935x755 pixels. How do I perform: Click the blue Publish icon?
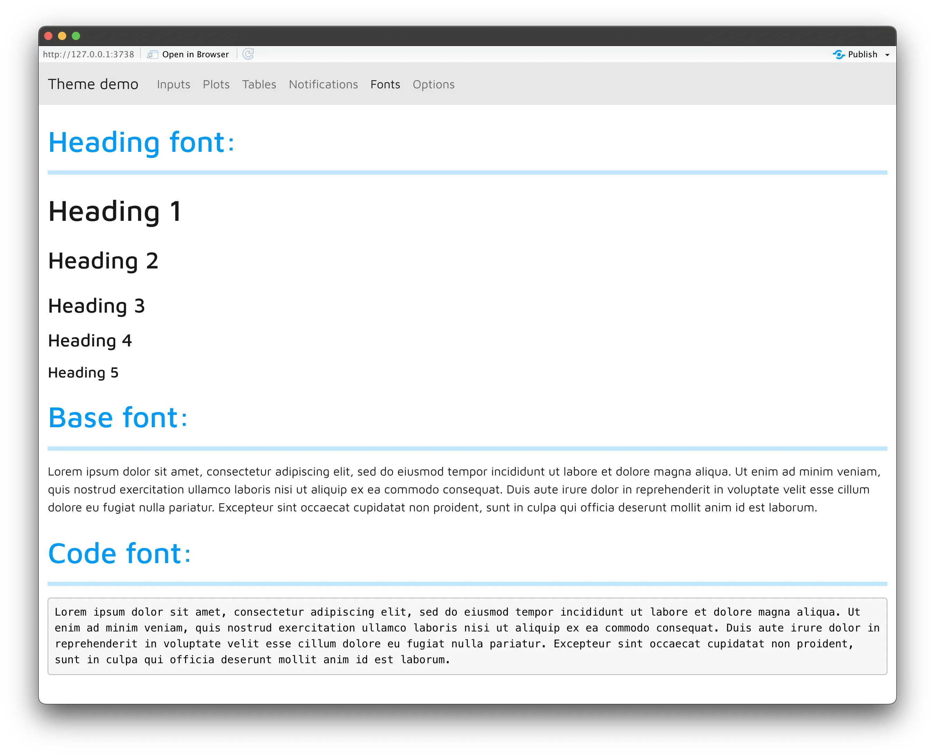point(838,55)
